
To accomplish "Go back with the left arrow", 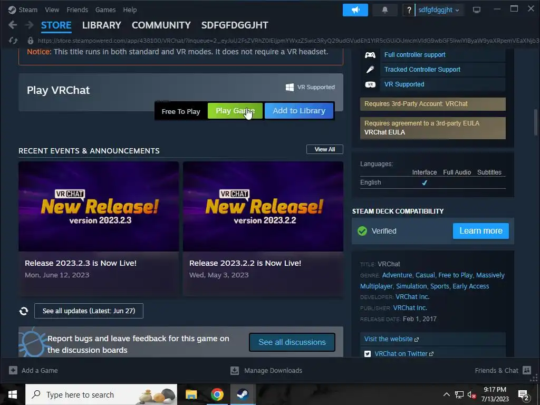I will tap(13, 25).
